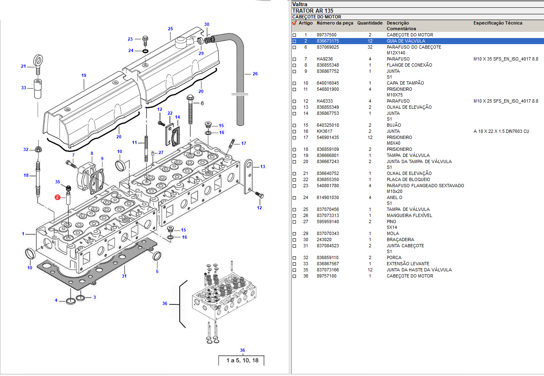The height and width of the screenshot is (376, 544).
Task: Select callout 13 beside the lifting bracket
Action: [x=262, y=167]
